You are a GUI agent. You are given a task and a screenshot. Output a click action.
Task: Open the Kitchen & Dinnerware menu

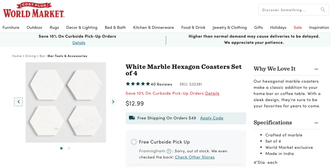coord(153,27)
